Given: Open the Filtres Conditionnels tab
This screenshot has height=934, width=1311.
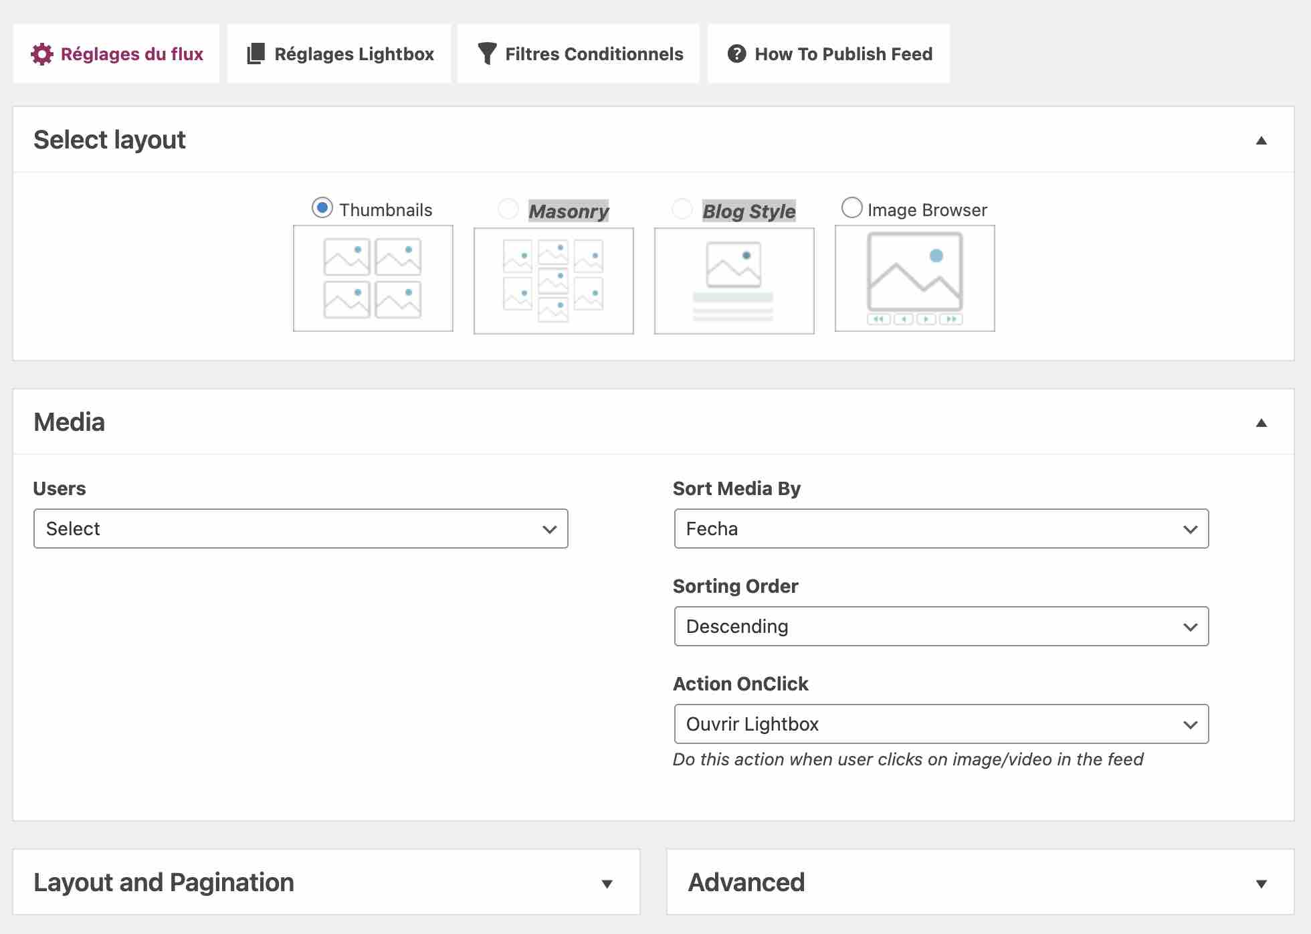Looking at the screenshot, I should coord(577,54).
